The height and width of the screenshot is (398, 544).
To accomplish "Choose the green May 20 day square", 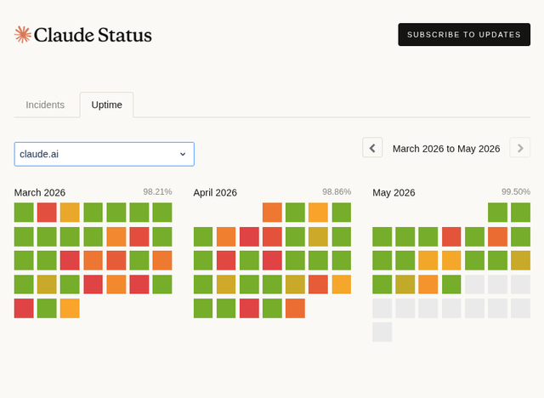I will coord(451,285).
